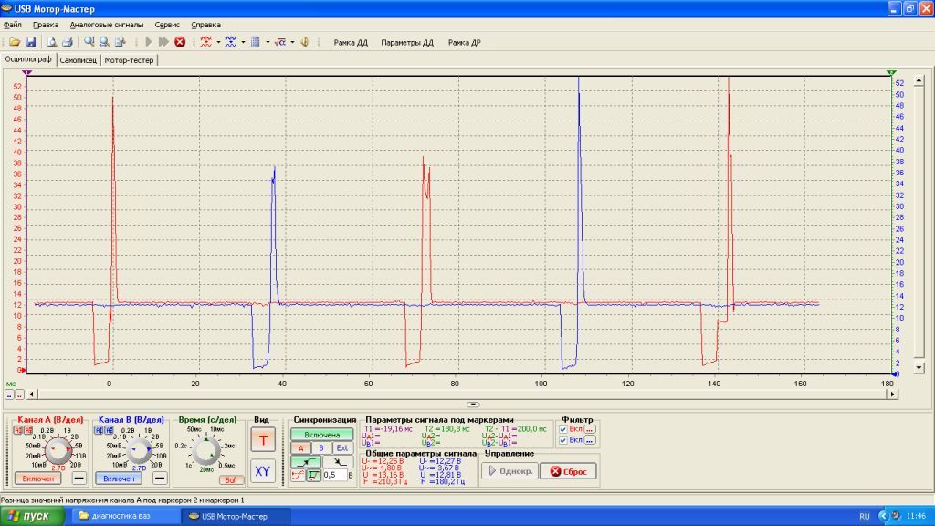
Task: Collapse the panel with the center arrow
Action: coord(473,405)
